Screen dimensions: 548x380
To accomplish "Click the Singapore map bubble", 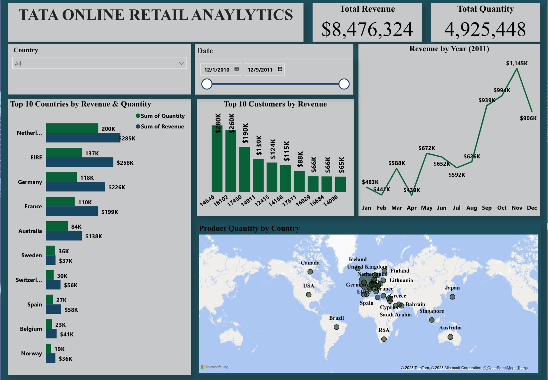I will pos(432,320).
